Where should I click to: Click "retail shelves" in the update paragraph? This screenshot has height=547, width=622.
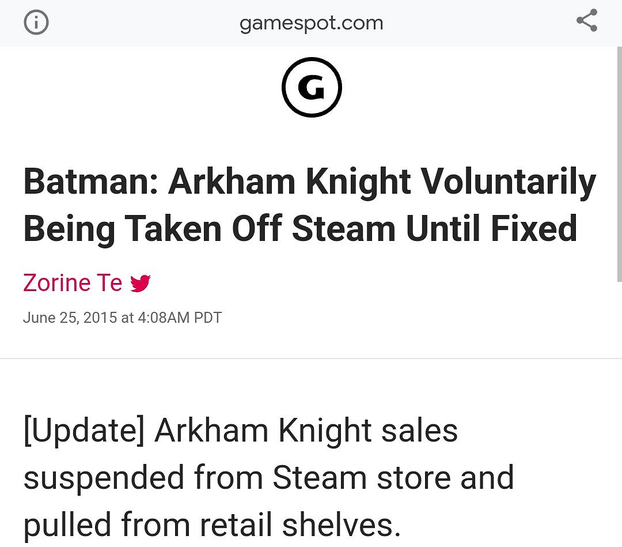(299, 525)
